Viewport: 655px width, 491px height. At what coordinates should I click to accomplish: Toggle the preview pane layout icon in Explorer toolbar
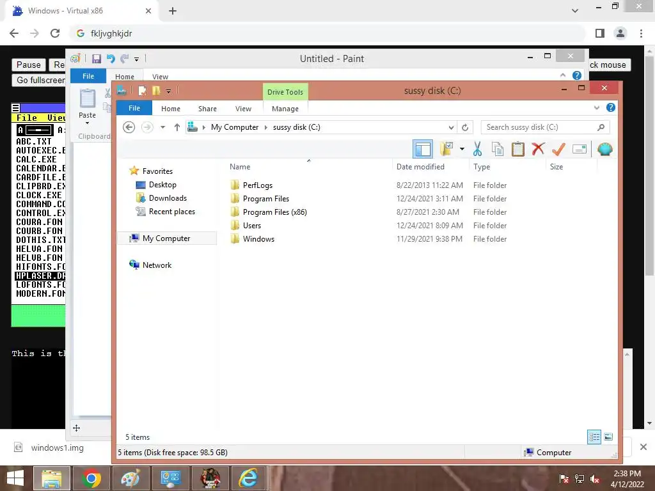click(422, 149)
